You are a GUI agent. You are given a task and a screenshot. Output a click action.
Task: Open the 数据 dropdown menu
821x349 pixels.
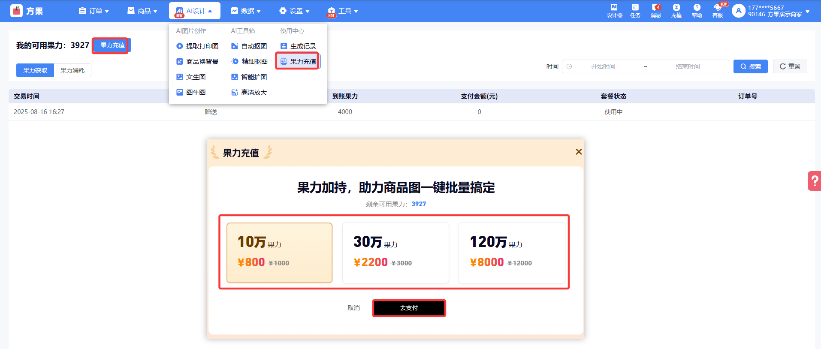pos(246,11)
